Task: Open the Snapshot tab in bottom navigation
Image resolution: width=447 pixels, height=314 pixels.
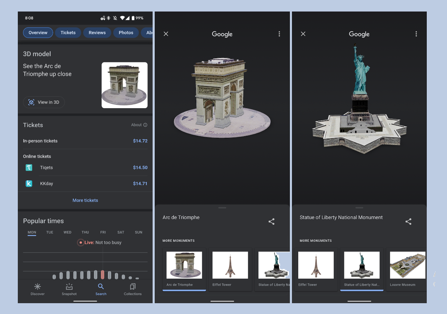Action: click(x=69, y=289)
